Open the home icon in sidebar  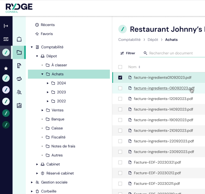[19, 39]
